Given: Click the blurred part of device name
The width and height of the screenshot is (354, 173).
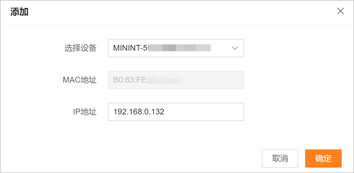Looking at the screenshot, I should 180,48.
